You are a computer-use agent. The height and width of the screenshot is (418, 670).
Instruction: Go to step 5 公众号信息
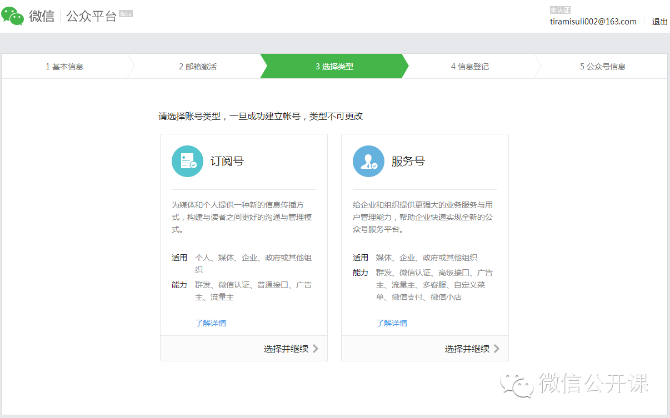(x=603, y=67)
